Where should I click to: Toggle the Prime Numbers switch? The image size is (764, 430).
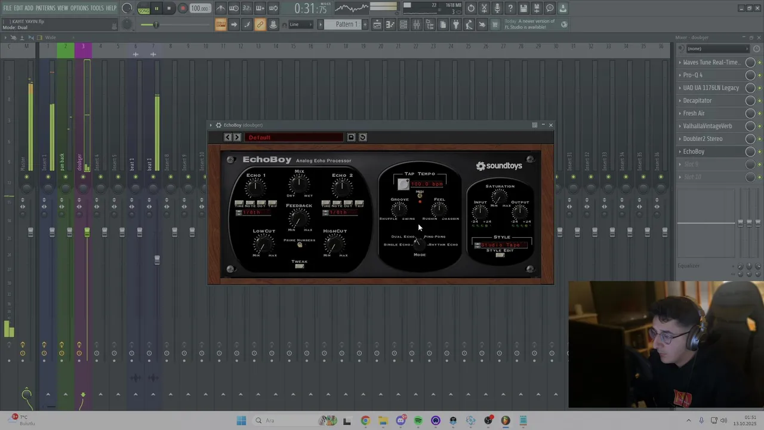(300, 245)
